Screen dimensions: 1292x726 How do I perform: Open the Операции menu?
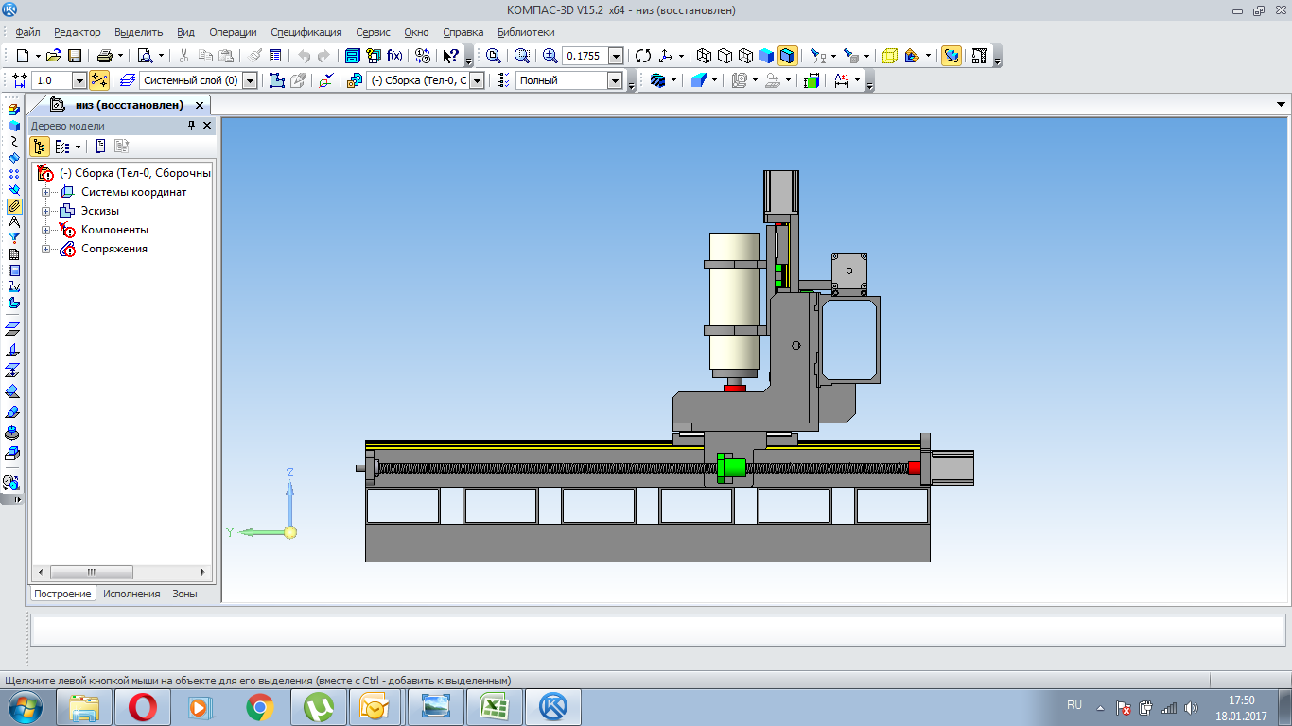(x=232, y=32)
